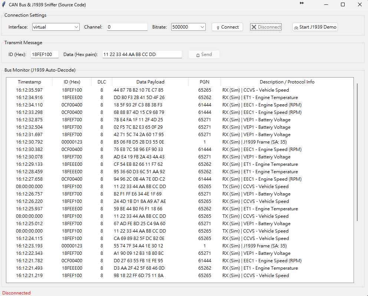Select the row with payload DD B0 F3 2B 41 5D 4F 26
Image resolution: width=368 pixels, height=296 pixels.
[x=180, y=98]
